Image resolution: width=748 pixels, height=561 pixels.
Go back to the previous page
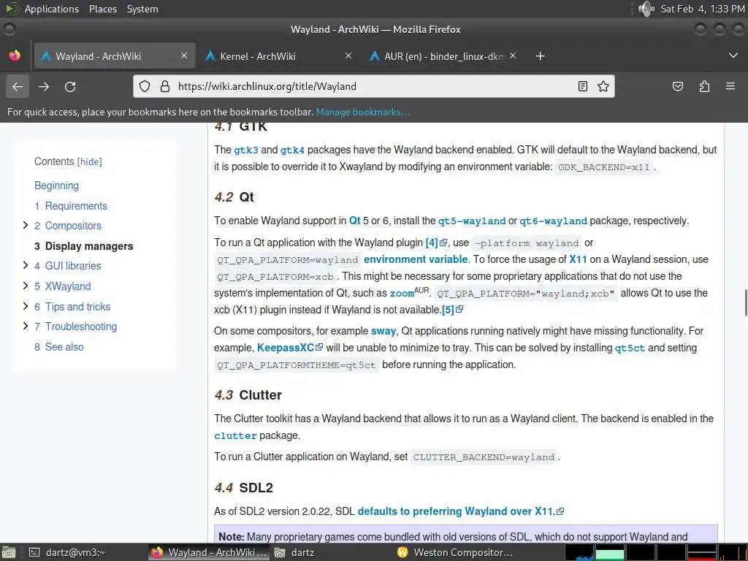pyautogui.click(x=18, y=86)
